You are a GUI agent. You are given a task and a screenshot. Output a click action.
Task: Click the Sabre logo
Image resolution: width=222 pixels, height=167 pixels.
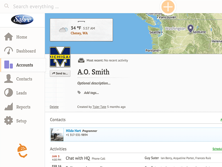click(x=22, y=19)
